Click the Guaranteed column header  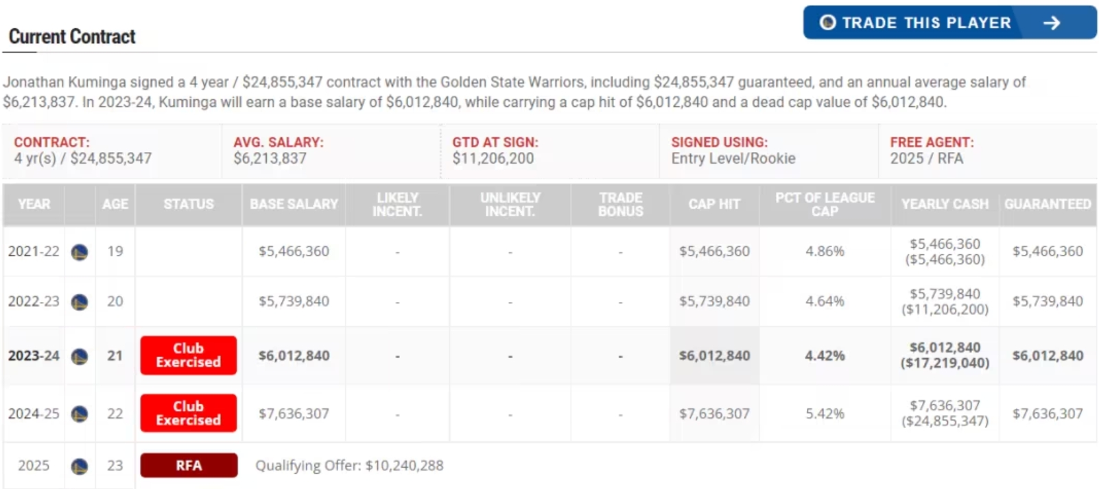point(1048,204)
